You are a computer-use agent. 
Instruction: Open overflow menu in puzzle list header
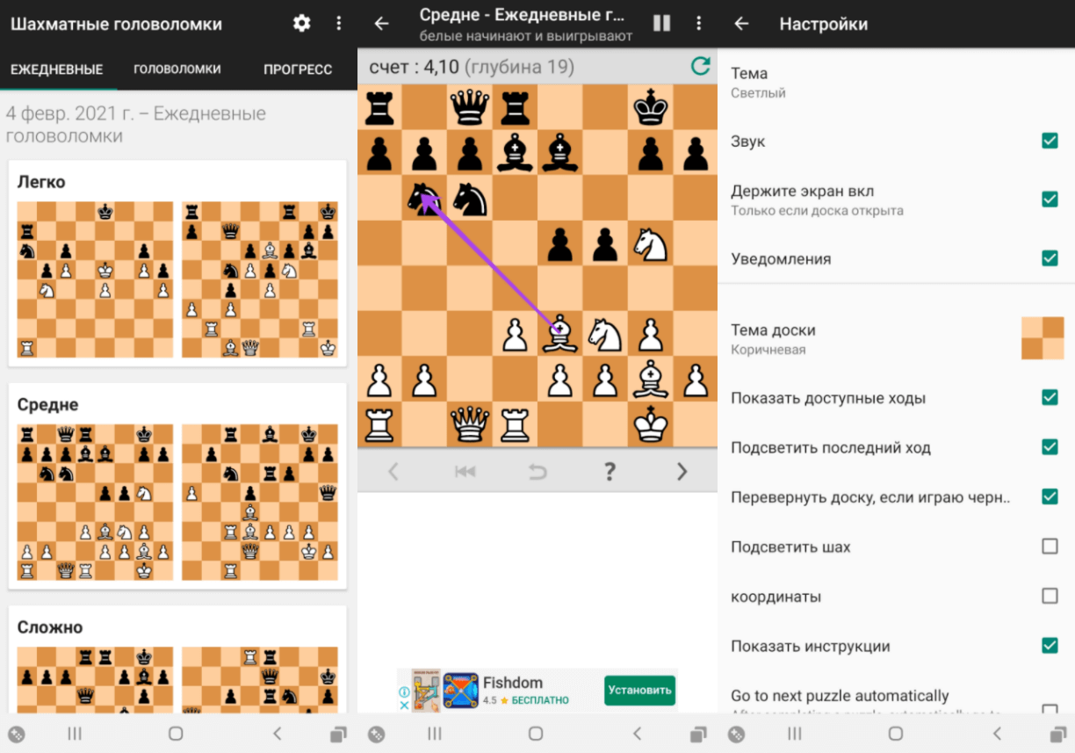(339, 24)
